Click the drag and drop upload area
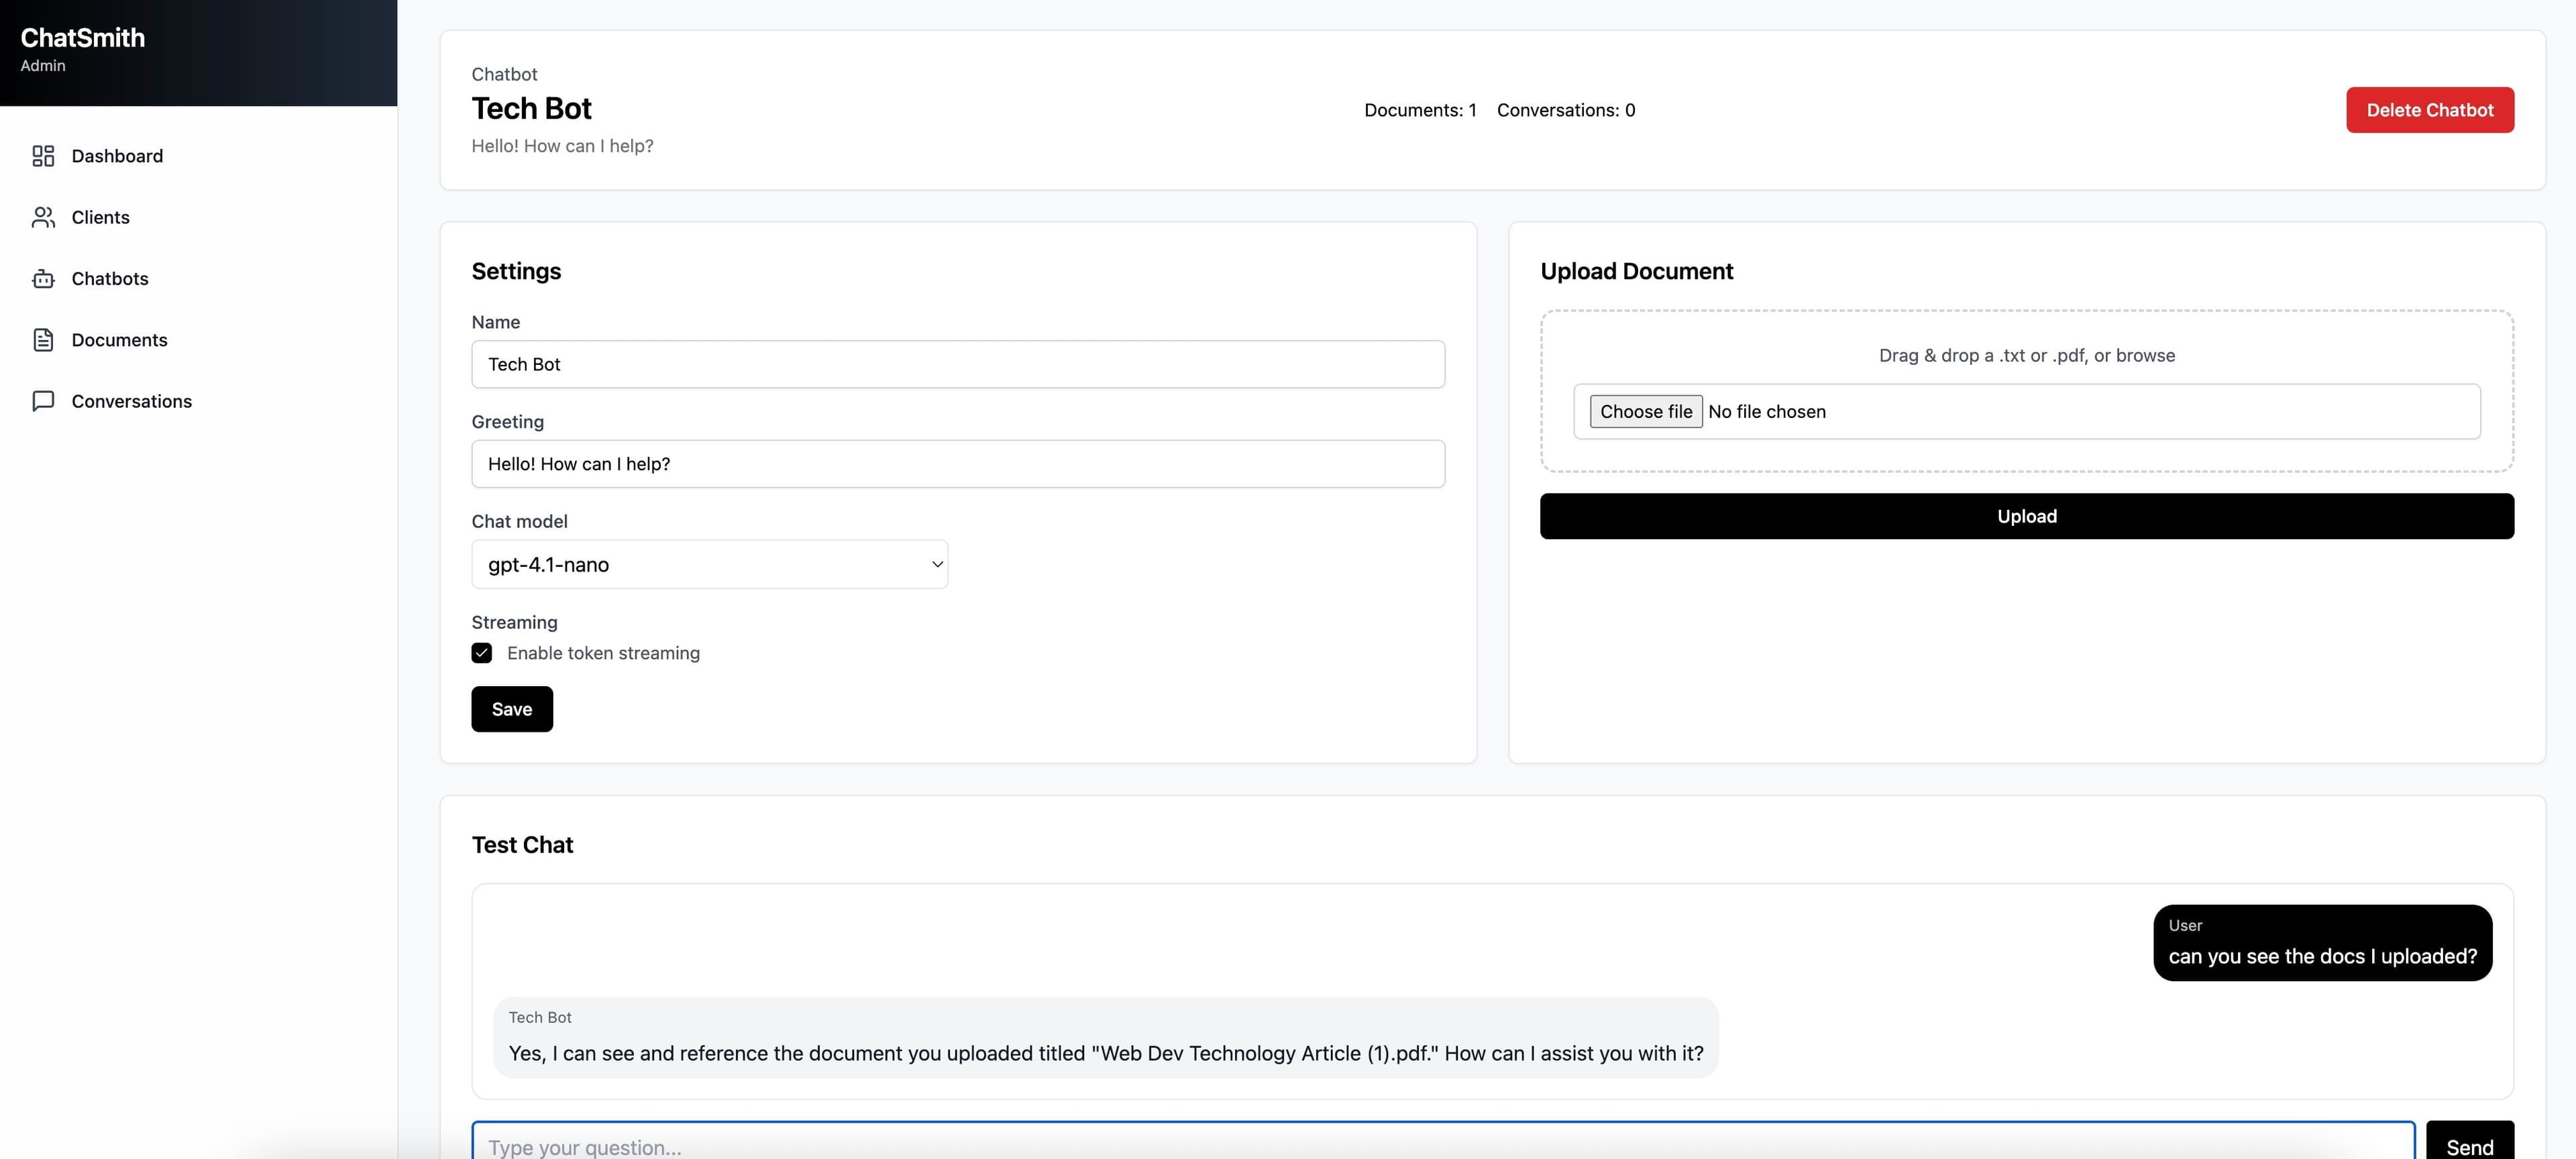The height and width of the screenshot is (1159, 2576). pos(2026,390)
